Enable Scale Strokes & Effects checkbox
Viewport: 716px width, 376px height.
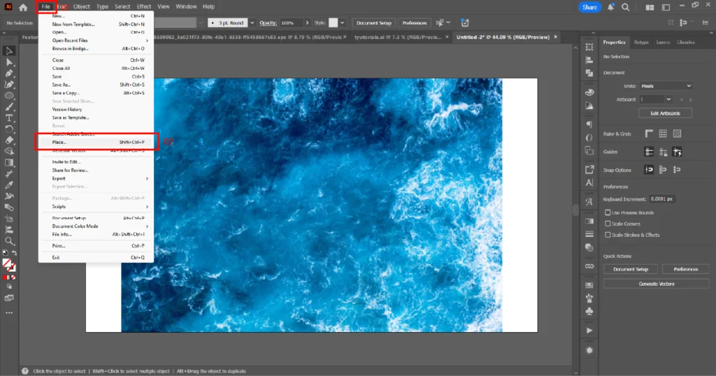(x=608, y=235)
